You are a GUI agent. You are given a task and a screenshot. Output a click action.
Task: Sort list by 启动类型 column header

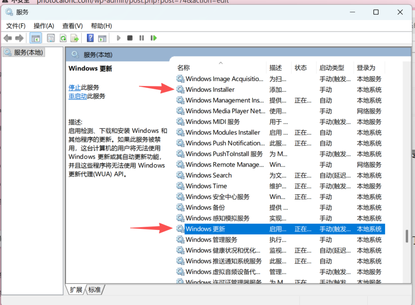pos(332,68)
